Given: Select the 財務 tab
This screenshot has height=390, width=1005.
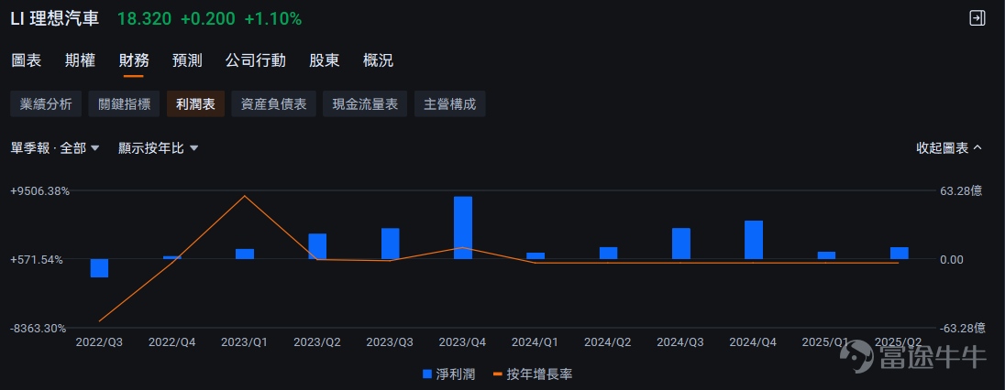Looking at the screenshot, I should (x=134, y=60).
